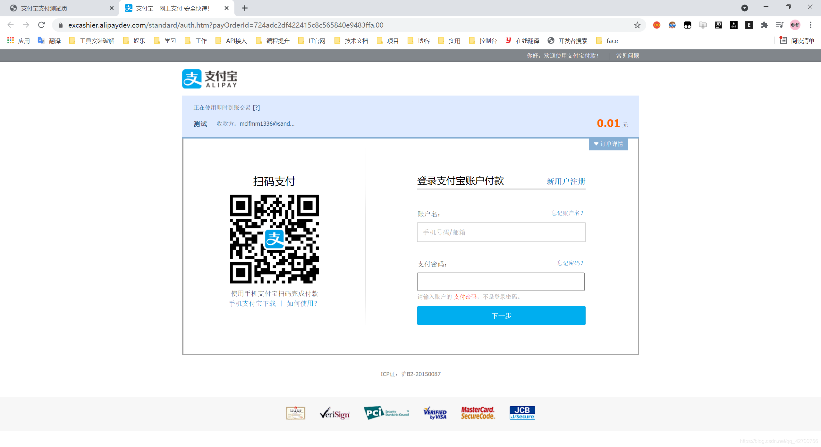Click the 手机支付宝下载 link
The width and height of the screenshot is (821, 447).
252,304
